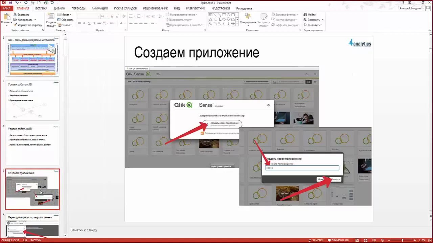Insert star shape from shapes gallery

click(x=233, y=24)
